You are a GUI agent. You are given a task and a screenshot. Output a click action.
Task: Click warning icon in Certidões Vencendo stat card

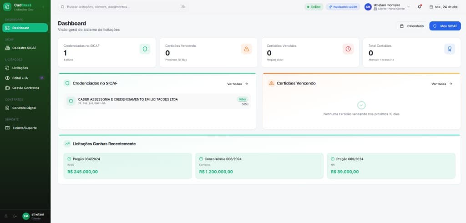(246, 49)
